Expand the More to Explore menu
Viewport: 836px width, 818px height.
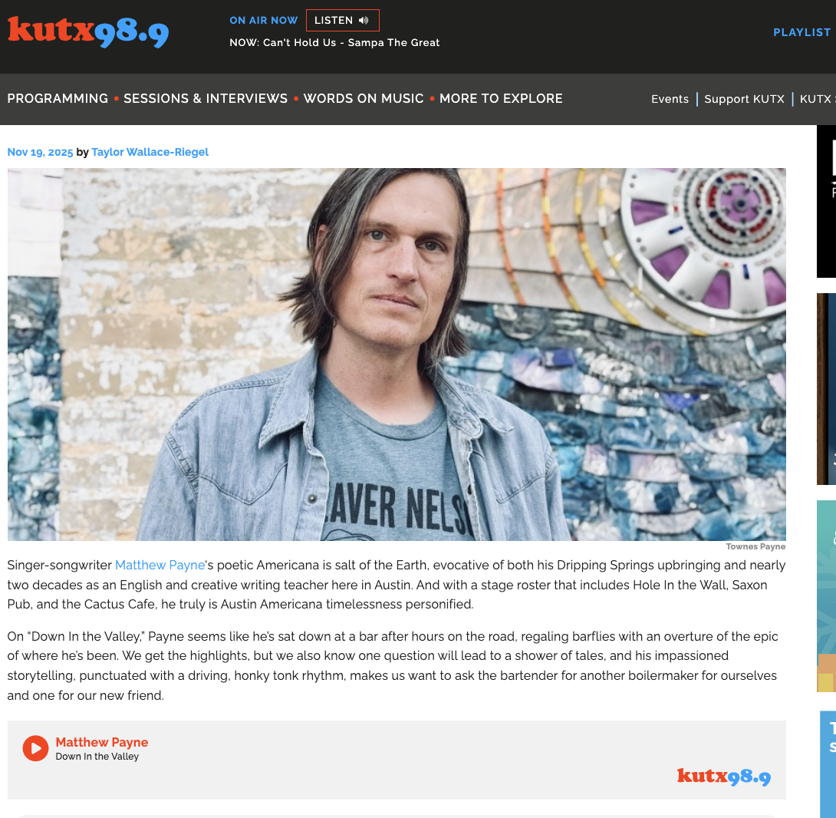tap(501, 99)
